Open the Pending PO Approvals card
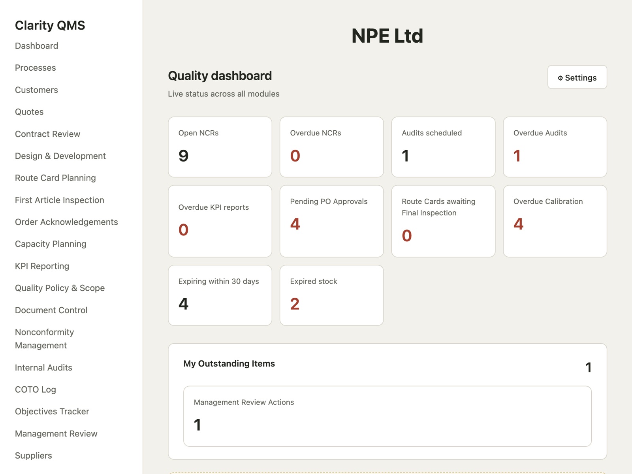 332,221
